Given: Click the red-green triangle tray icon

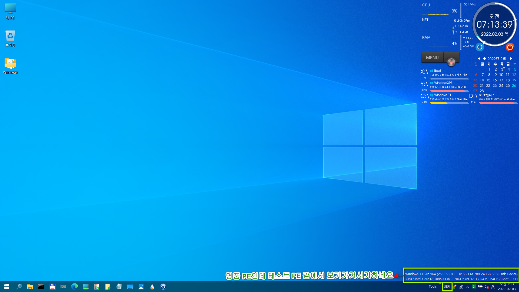Looking at the screenshot, I should [467, 287].
